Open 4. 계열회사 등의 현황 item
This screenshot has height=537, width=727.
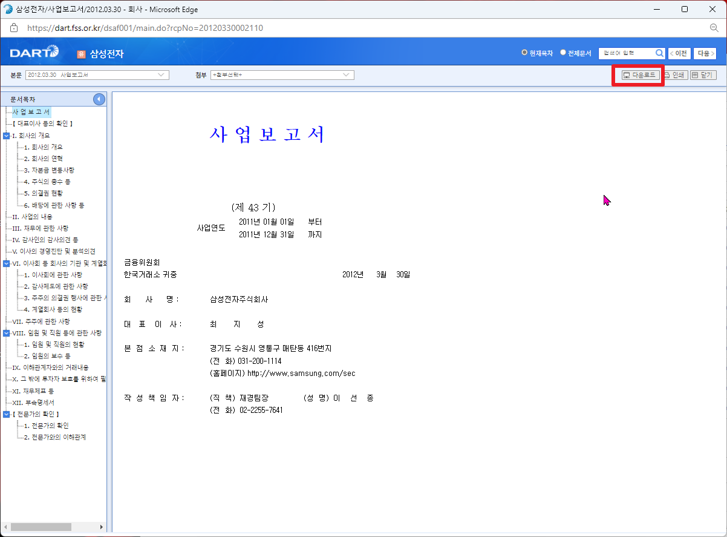(53, 309)
